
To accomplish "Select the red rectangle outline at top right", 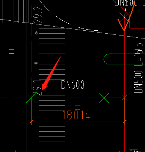I will coord(137,23).
